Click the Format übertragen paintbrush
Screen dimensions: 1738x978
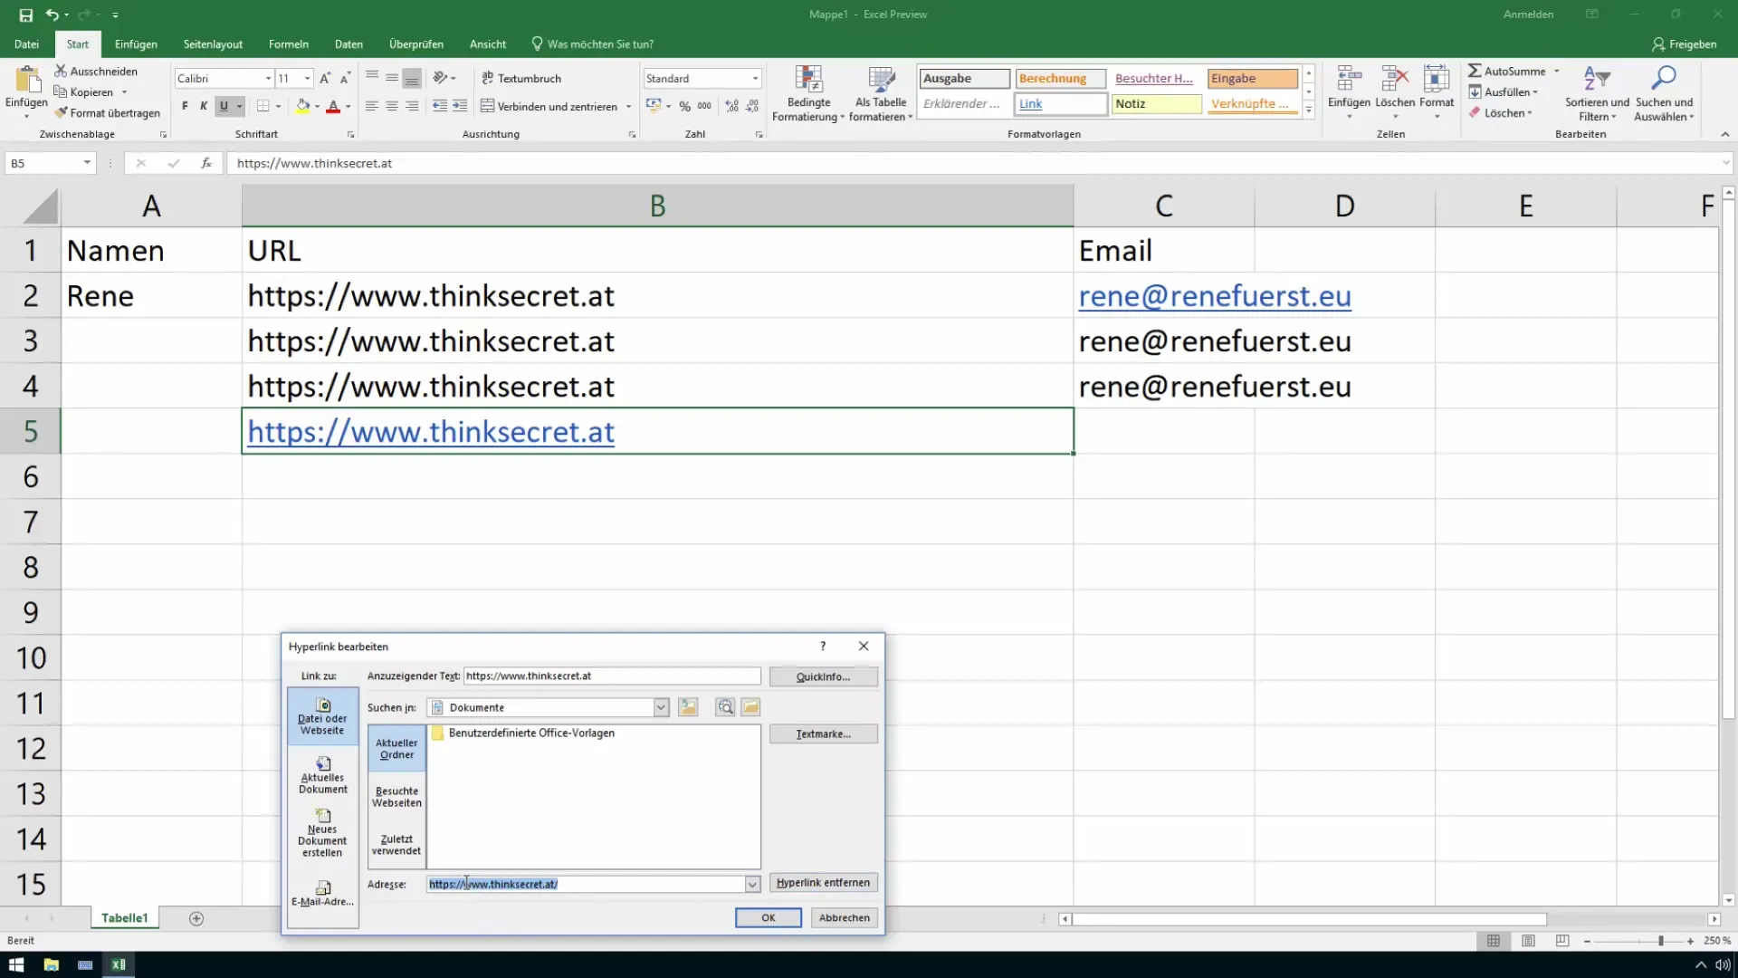[61, 113]
